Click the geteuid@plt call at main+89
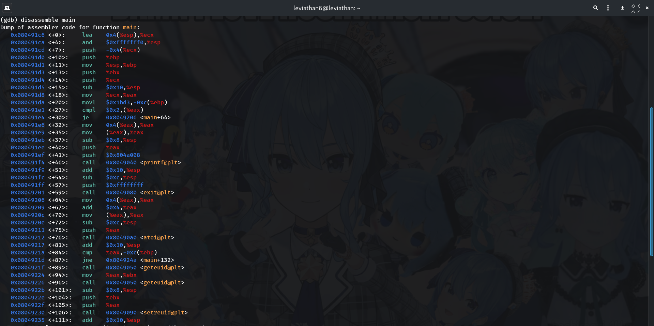This screenshot has width=654, height=326. pos(162,267)
